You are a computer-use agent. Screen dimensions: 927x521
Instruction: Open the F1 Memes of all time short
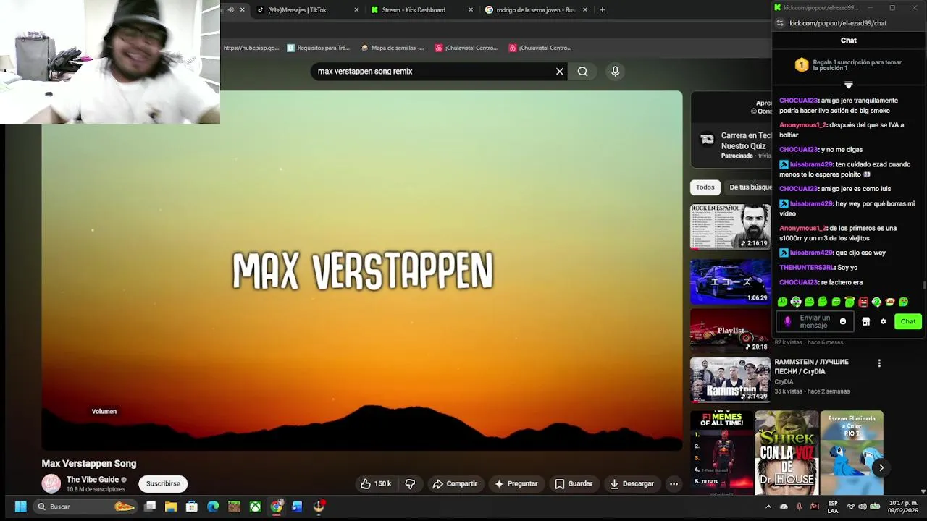click(721, 452)
